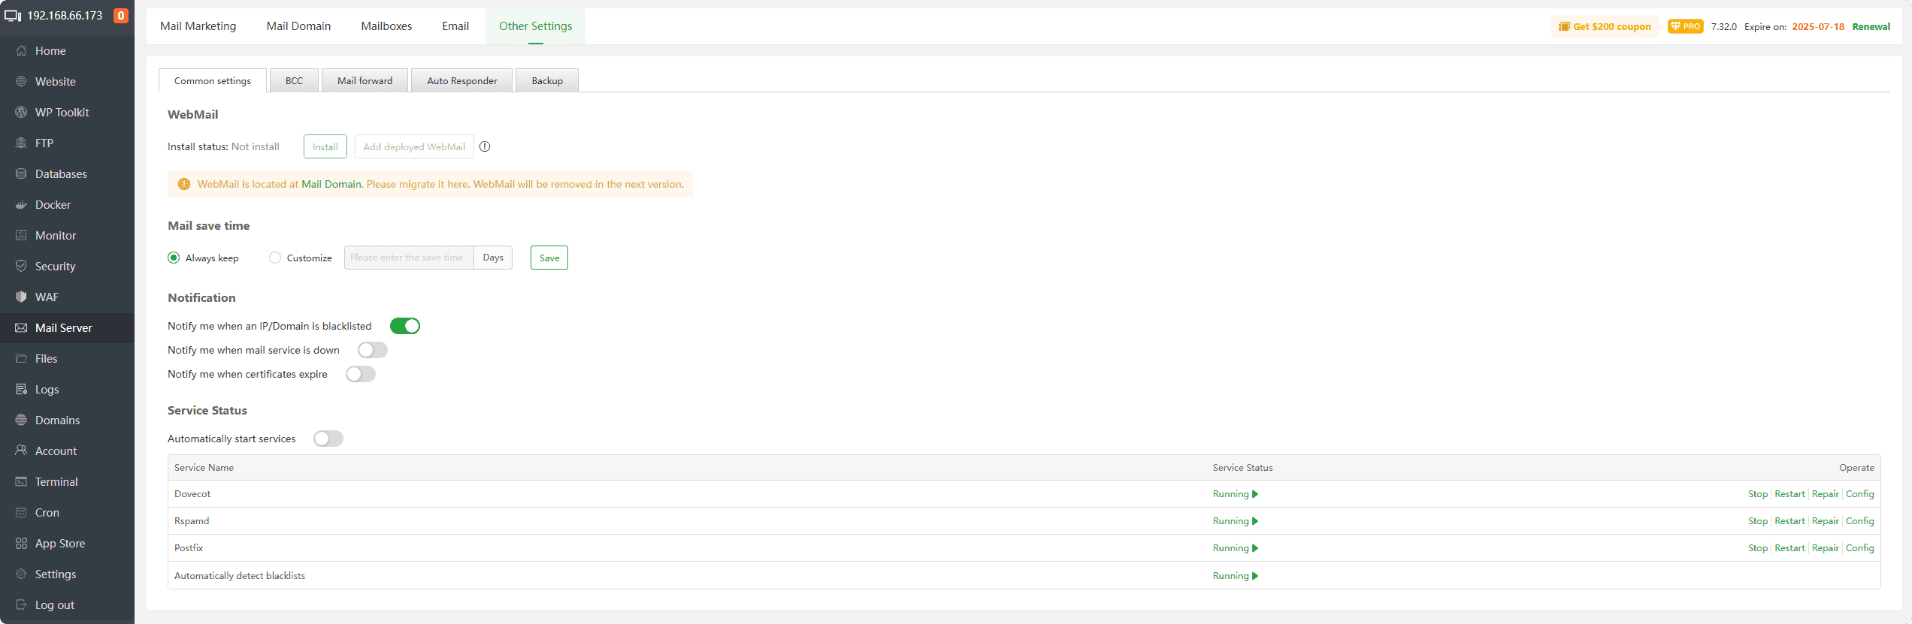1912x624 pixels.
Task: Select the Other Settings tab
Action: [x=536, y=26]
